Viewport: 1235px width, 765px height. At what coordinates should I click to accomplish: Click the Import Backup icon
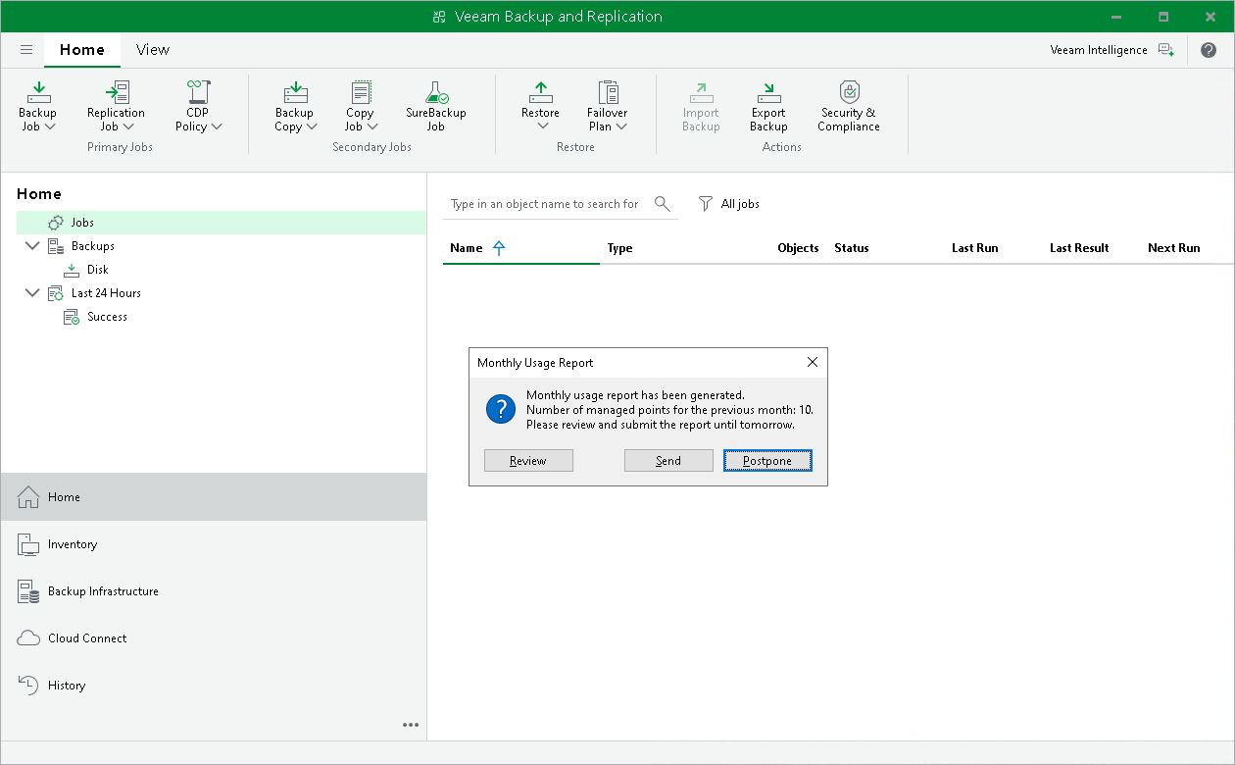point(700,103)
